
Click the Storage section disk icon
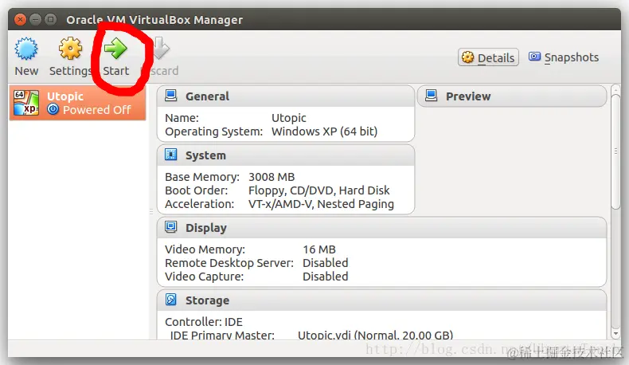point(171,300)
